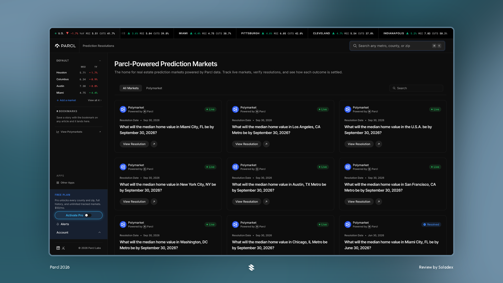Click Add a market link
Image resolution: width=503 pixels, height=283 pixels.
(66, 100)
